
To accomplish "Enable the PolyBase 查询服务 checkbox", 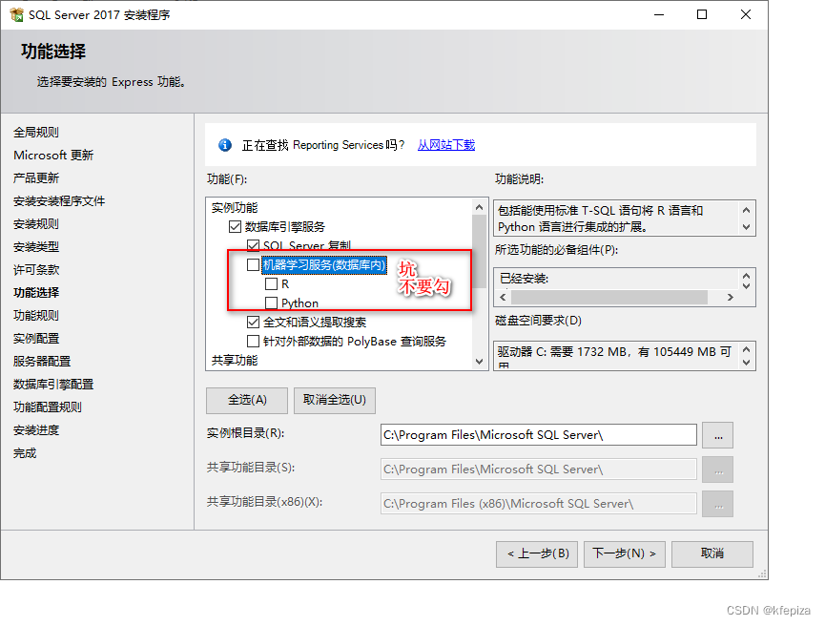I will point(253,342).
